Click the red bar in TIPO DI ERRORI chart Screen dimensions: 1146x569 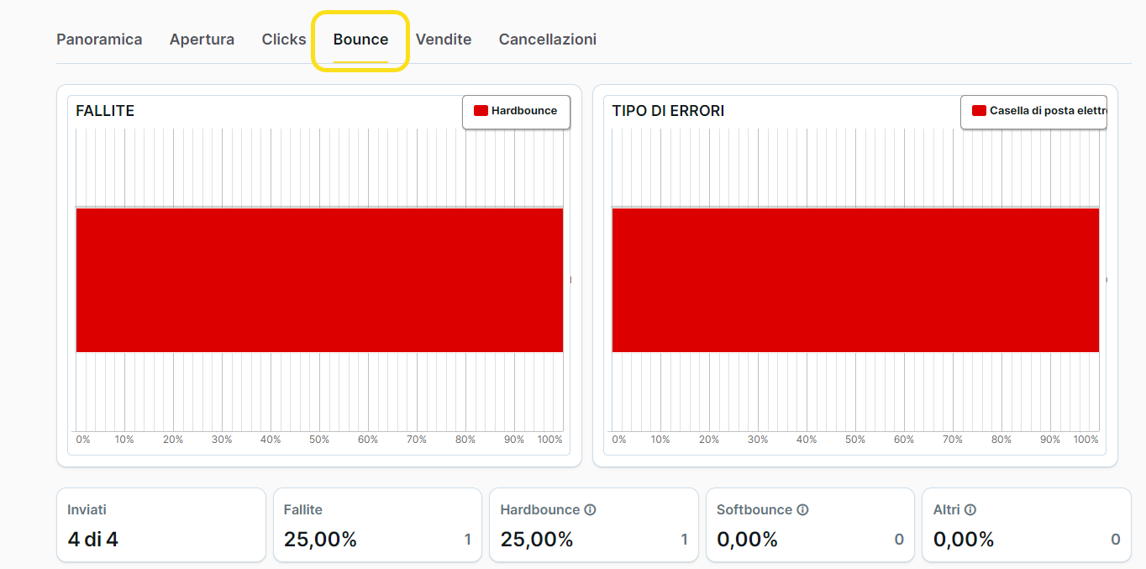pos(855,280)
